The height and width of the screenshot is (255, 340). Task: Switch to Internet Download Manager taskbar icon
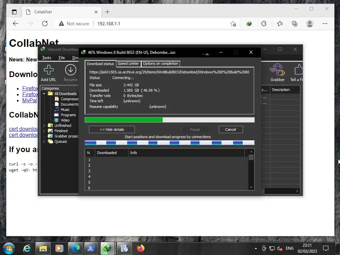[107, 248]
